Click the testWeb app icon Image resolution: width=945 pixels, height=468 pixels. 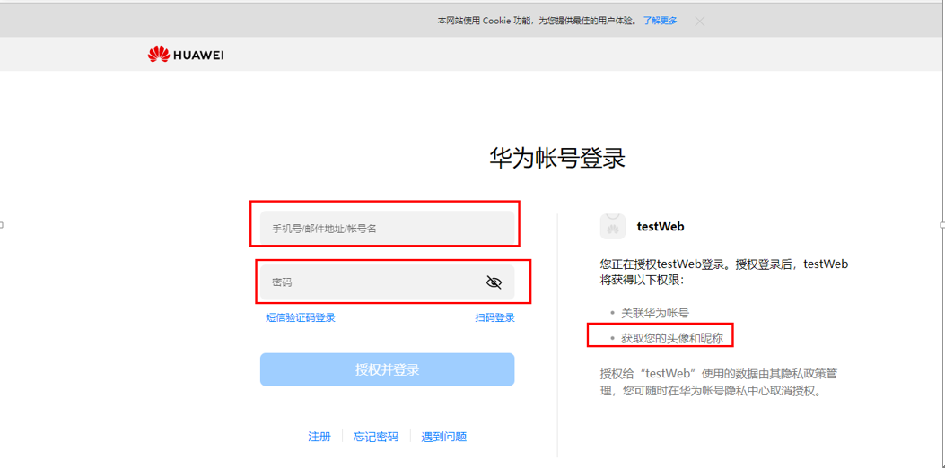pyautogui.click(x=612, y=227)
